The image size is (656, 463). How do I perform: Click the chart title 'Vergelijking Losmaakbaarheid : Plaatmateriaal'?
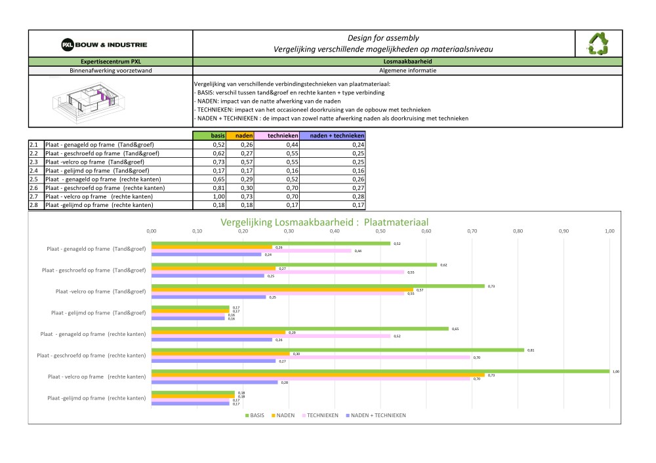(x=324, y=222)
